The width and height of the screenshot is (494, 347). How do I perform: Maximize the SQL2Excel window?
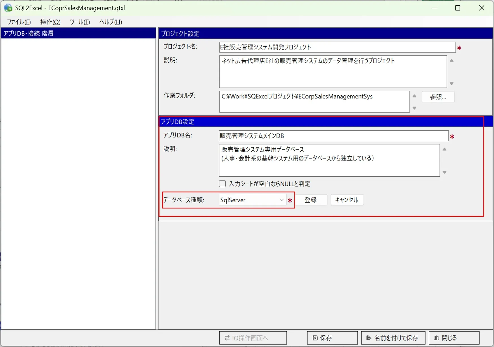(x=458, y=8)
